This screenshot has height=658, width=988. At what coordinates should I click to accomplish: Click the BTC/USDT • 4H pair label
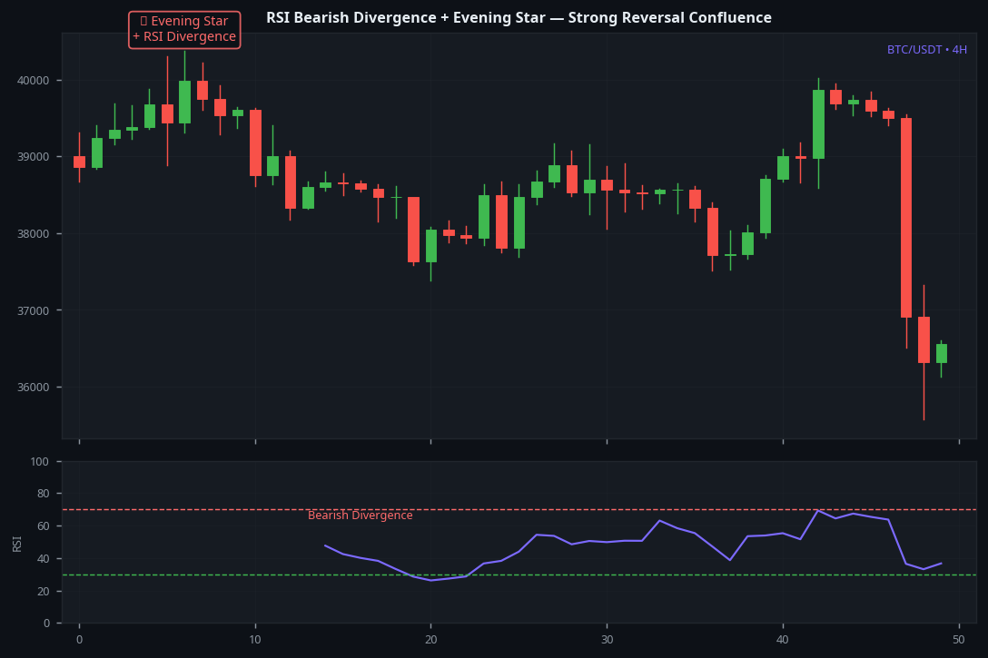(x=927, y=50)
